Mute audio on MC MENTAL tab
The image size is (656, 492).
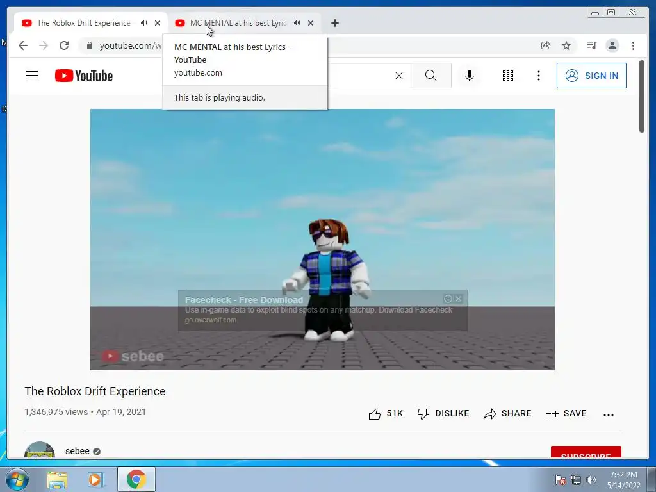[x=297, y=23]
